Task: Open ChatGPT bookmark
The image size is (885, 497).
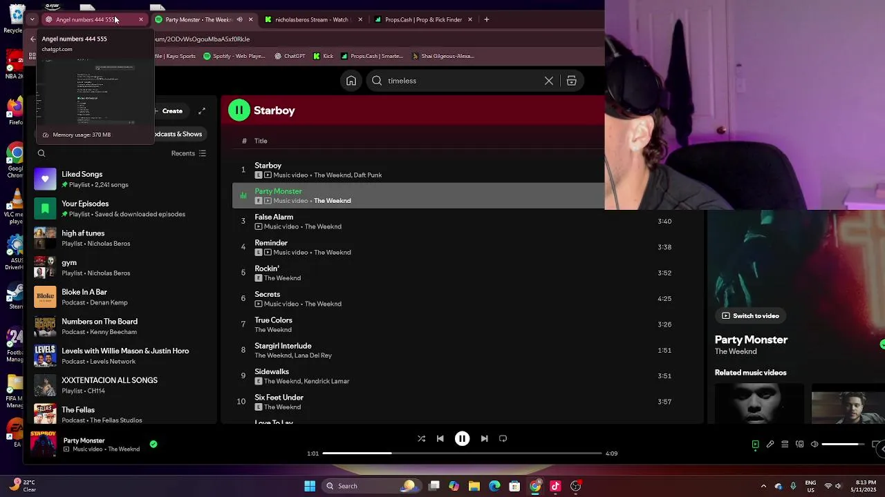Action: (289, 56)
